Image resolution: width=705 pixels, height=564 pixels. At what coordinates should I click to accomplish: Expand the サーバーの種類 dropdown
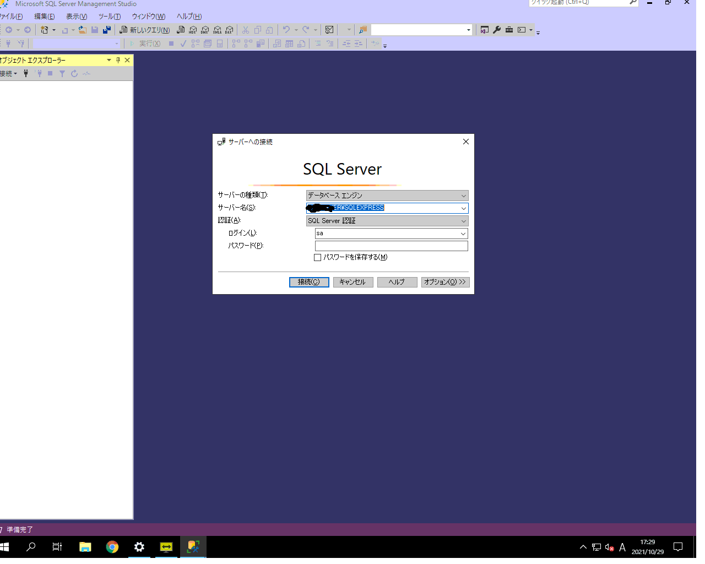(x=463, y=196)
